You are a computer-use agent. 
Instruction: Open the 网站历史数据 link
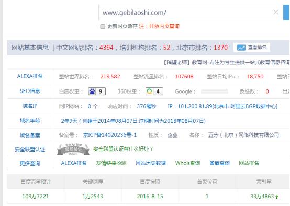151,163
